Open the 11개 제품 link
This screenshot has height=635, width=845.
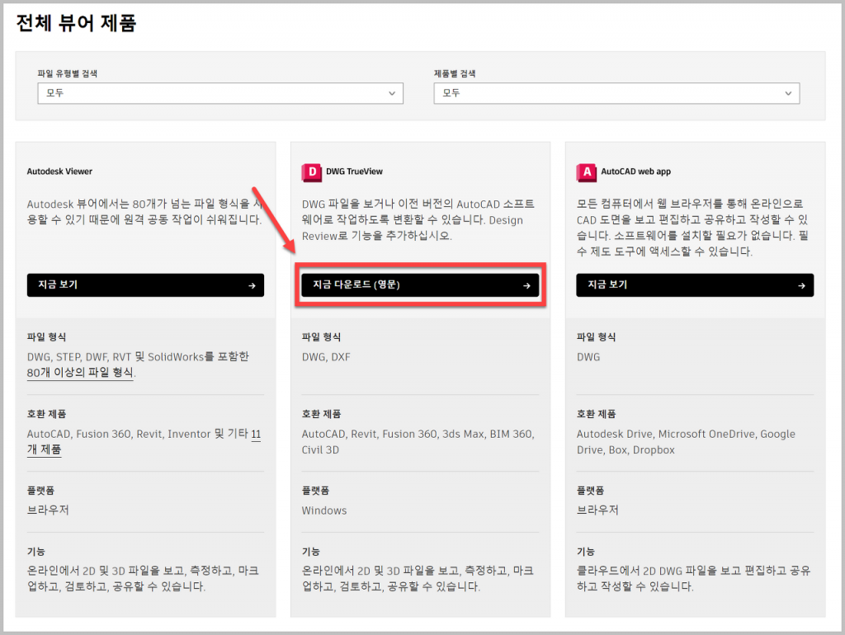coord(45,449)
